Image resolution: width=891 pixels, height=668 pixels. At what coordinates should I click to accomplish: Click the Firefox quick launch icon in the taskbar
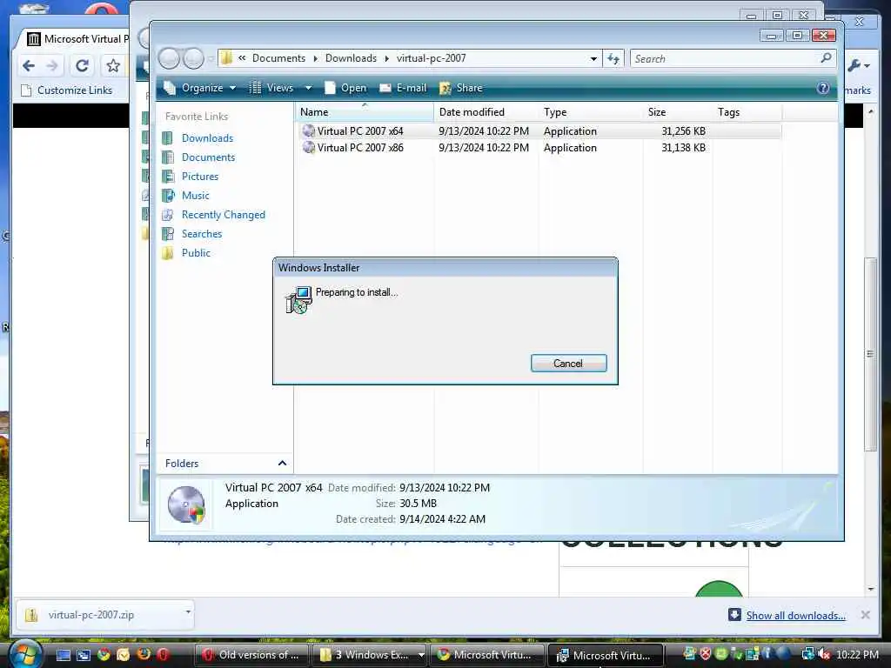(x=144, y=655)
